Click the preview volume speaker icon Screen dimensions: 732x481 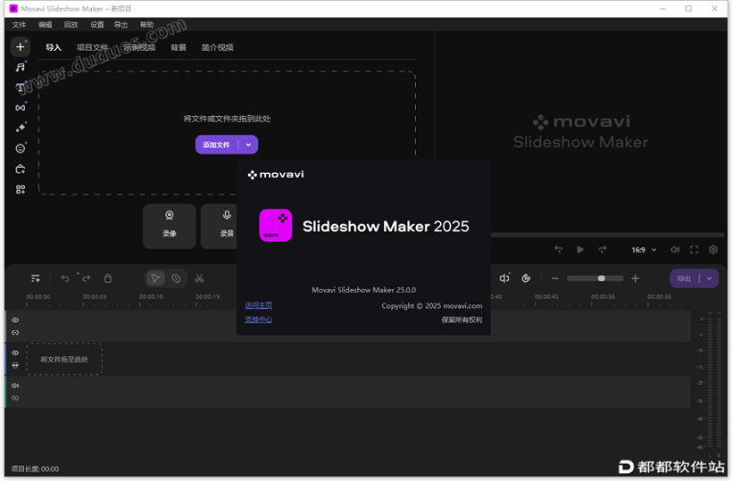click(x=675, y=250)
